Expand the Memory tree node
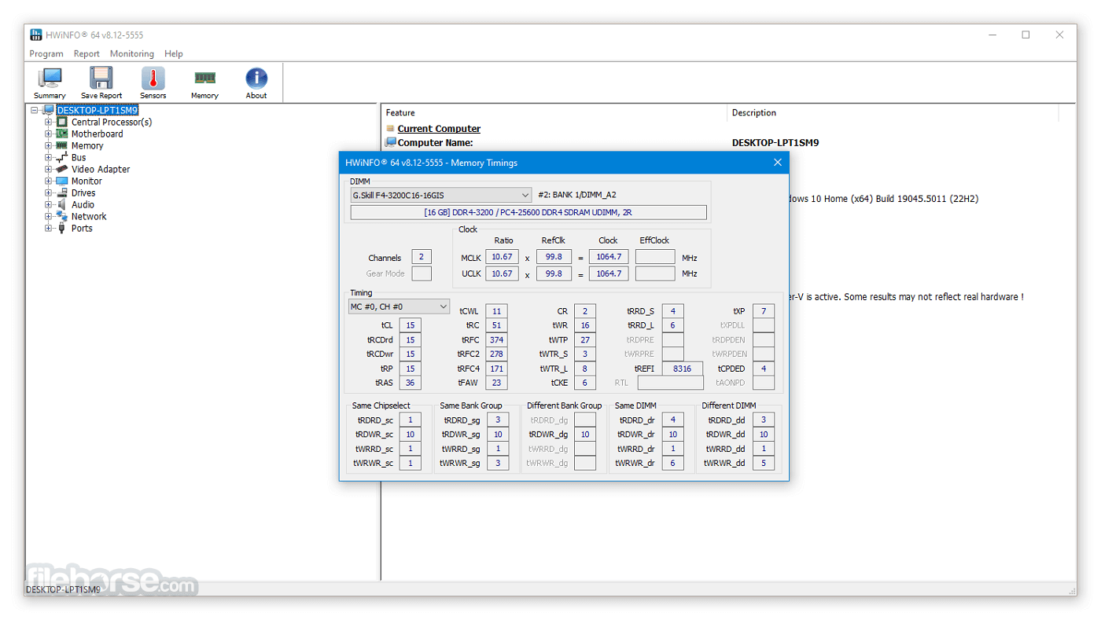The width and height of the screenshot is (1101, 620). tap(49, 145)
